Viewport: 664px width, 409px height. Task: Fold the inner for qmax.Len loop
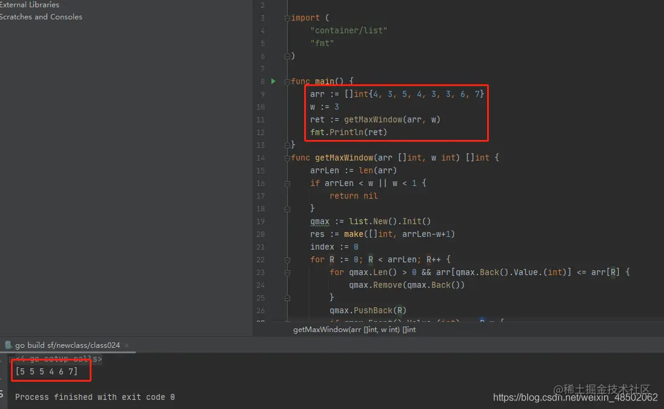tap(287, 272)
